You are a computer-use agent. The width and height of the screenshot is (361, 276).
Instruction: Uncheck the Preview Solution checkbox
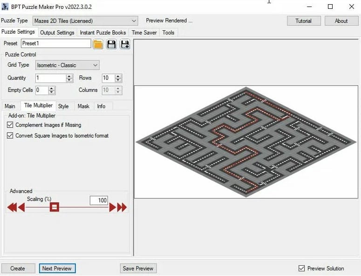301,269
